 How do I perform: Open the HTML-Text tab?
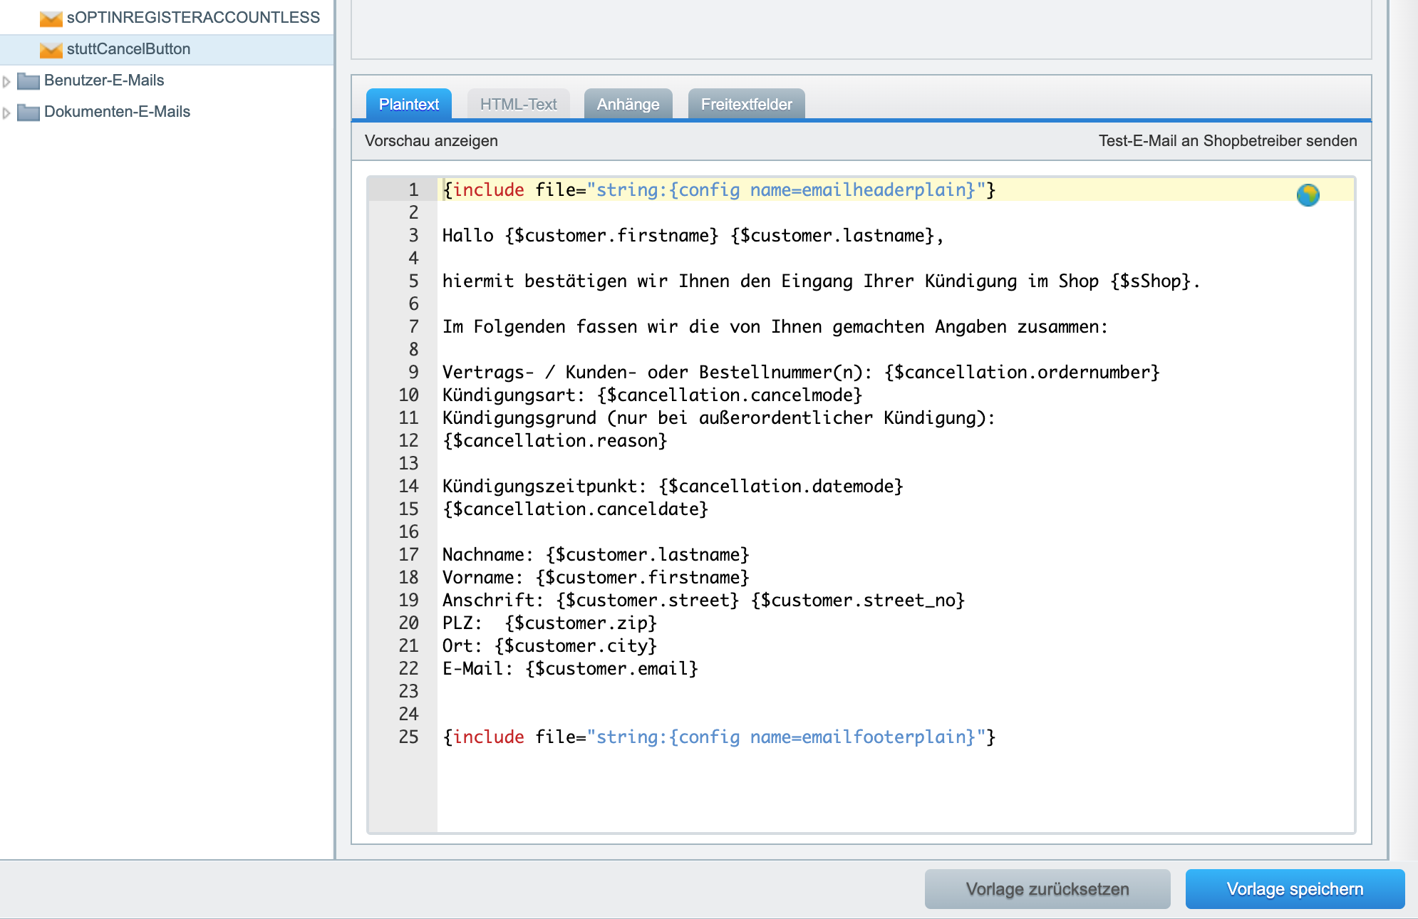(x=518, y=104)
